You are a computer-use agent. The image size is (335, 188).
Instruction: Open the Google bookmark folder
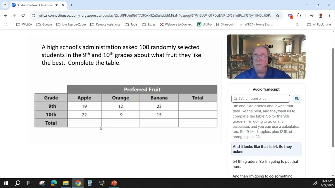pos(44,25)
